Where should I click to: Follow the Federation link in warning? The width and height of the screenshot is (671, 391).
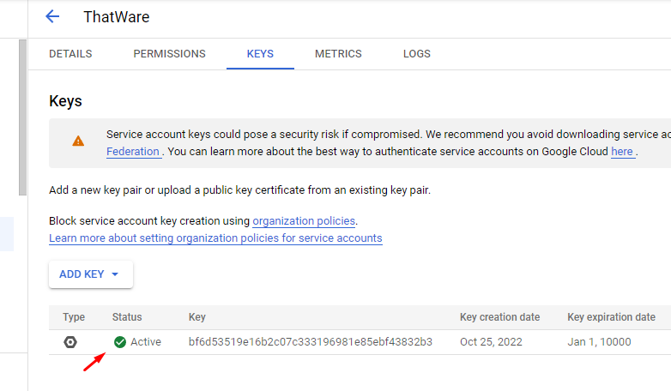133,152
